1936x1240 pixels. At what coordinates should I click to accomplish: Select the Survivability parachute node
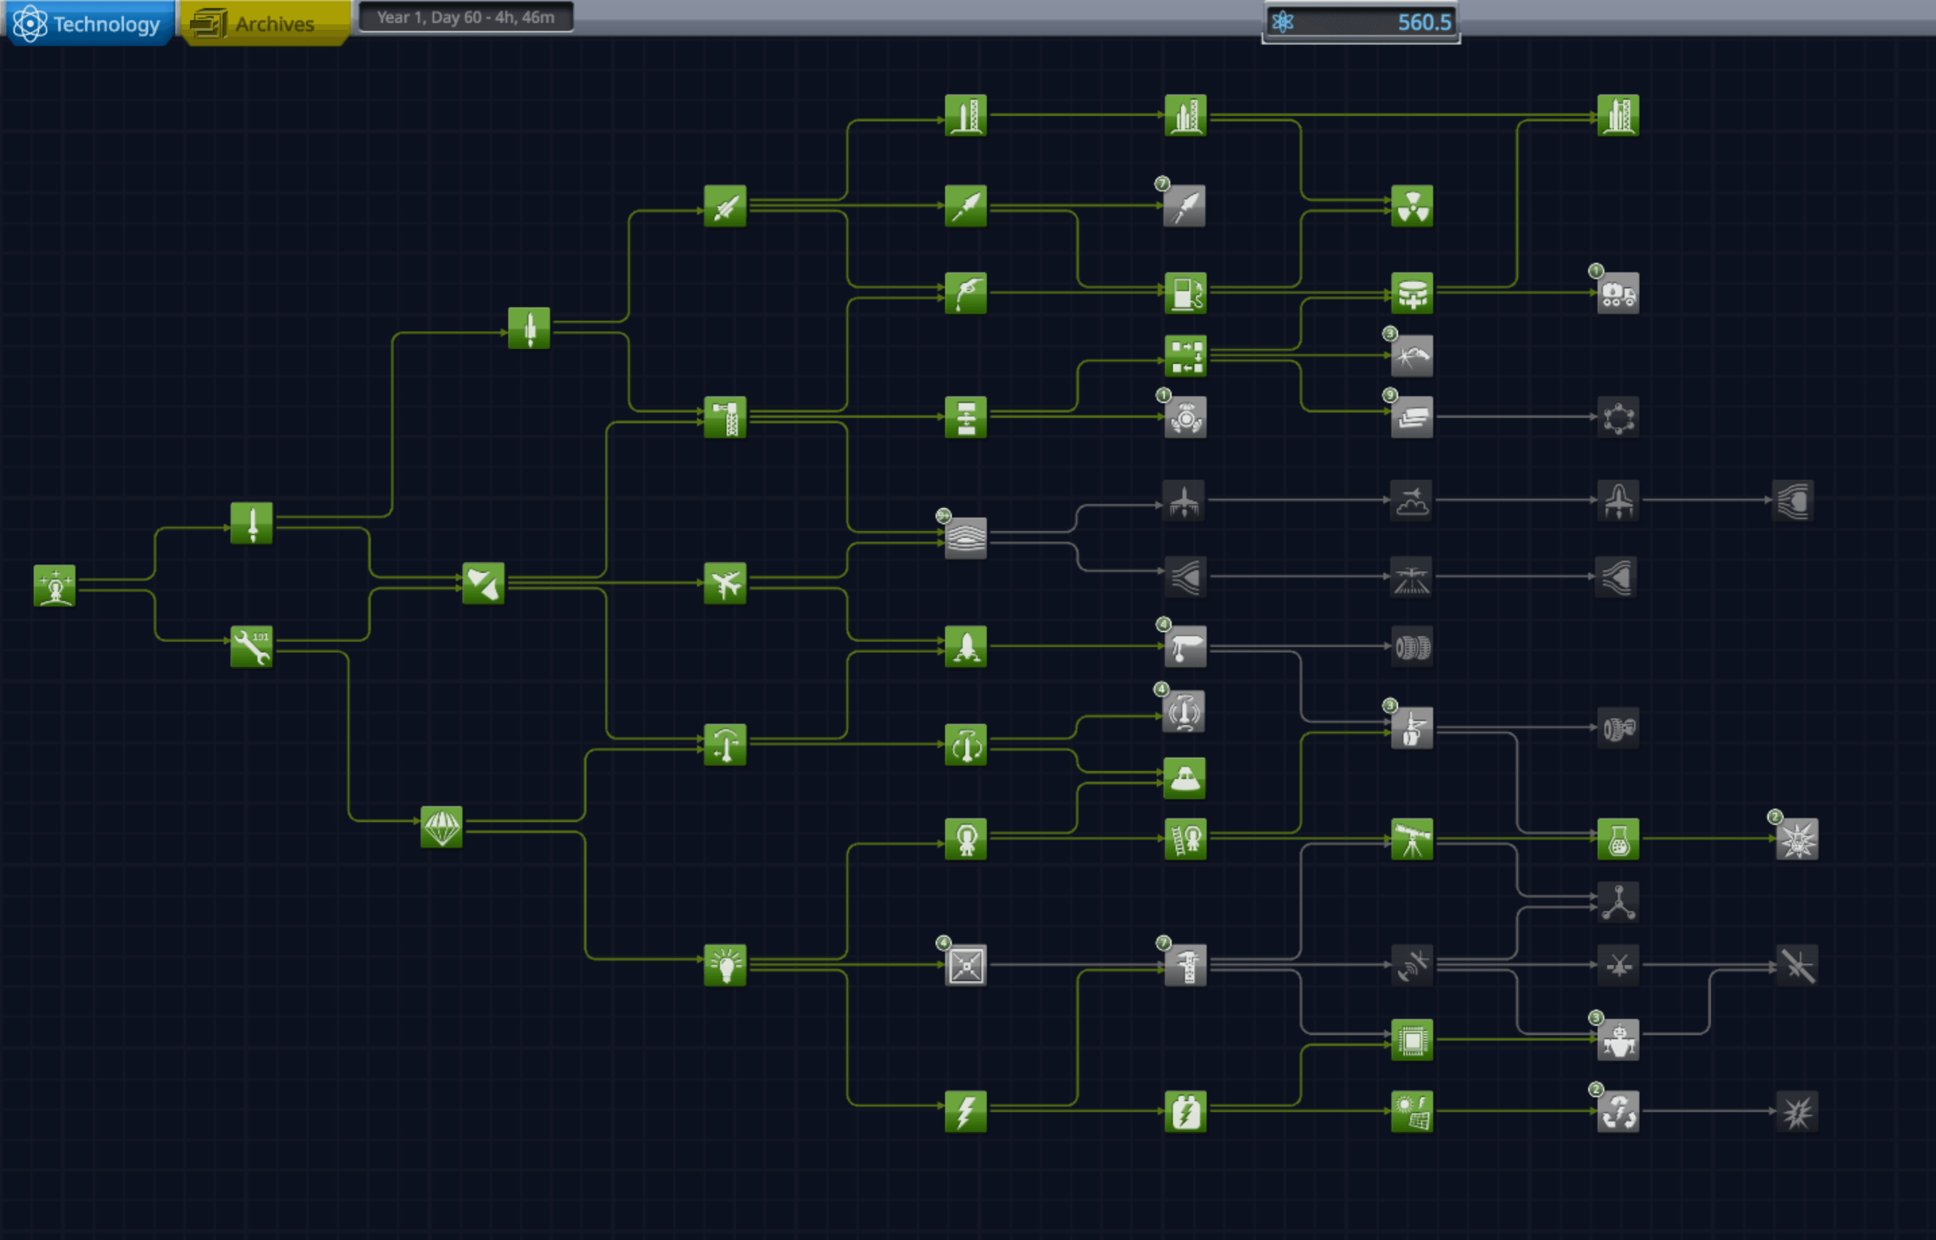coord(442,826)
